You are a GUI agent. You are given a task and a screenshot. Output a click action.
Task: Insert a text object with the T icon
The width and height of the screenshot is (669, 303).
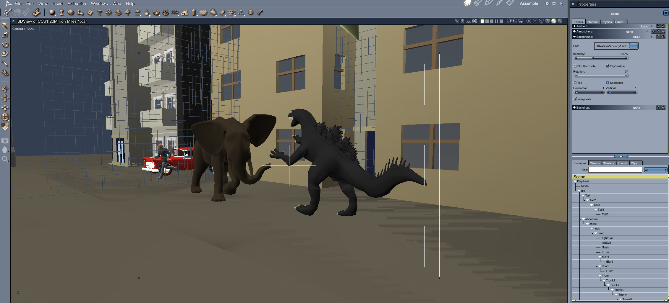pos(99,12)
